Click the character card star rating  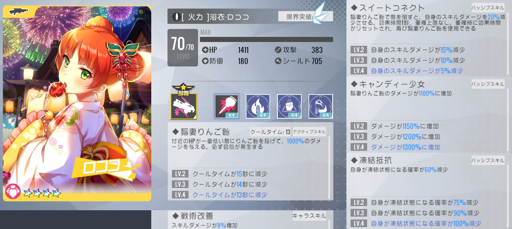click(42, 193)
